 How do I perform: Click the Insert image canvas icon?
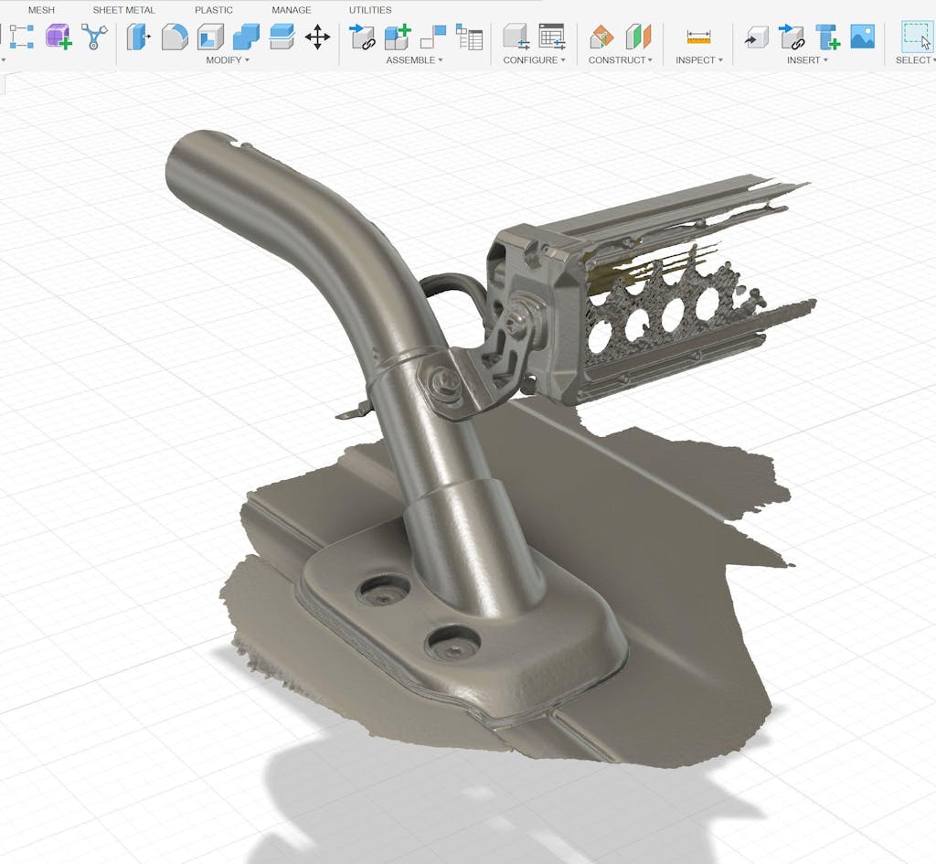coord(862,37)
